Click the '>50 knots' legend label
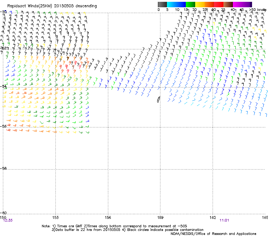Screen dimensions: 268x236 coord(257,10)
